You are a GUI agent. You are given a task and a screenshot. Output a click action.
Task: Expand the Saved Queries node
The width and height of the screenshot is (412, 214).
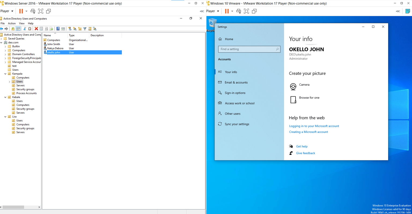click(x=1, y=39)
